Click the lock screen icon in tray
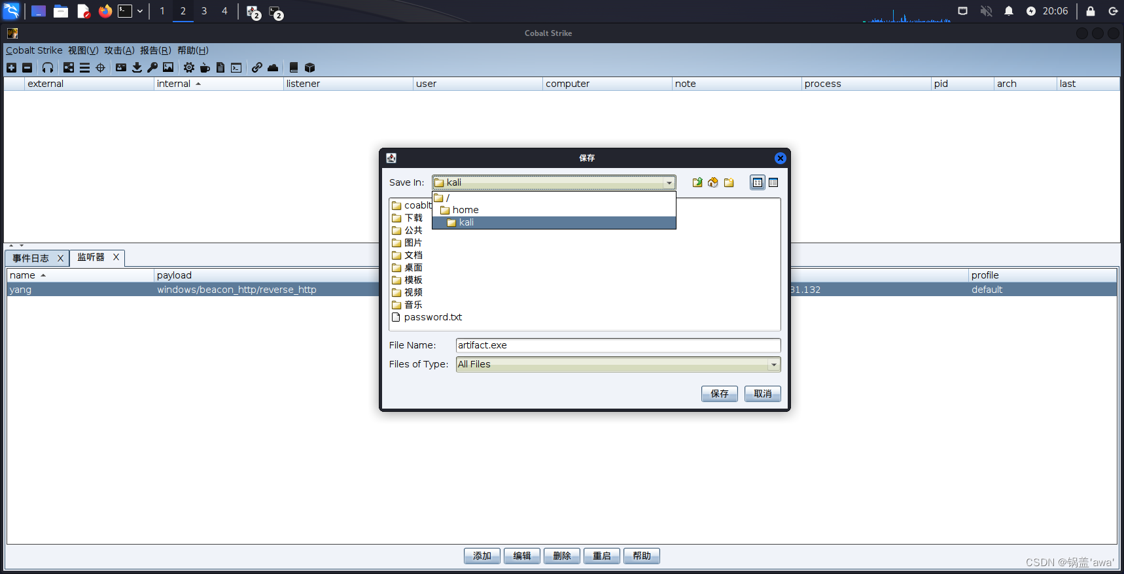 tap(1091, 11)
